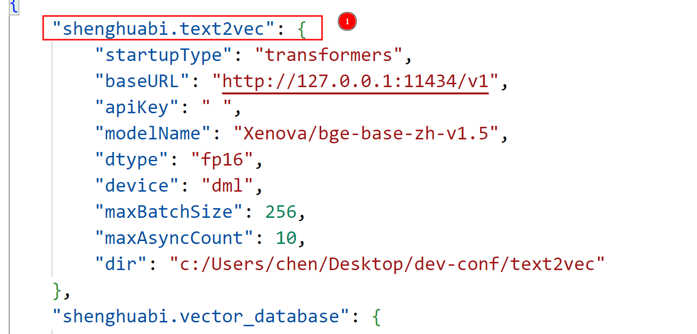This screenshot has width=697, height=334.
Task: Click the "fp16" dtype value
Action: (x=222, y=160)
